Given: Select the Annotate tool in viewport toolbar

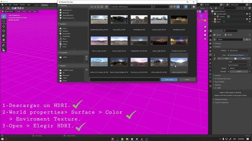Looking at the screenshot, I should point(4,45).
